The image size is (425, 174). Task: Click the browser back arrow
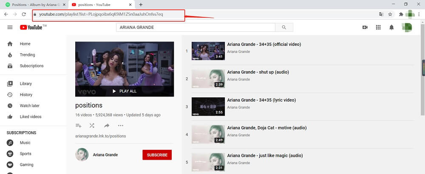pos(6,14)
